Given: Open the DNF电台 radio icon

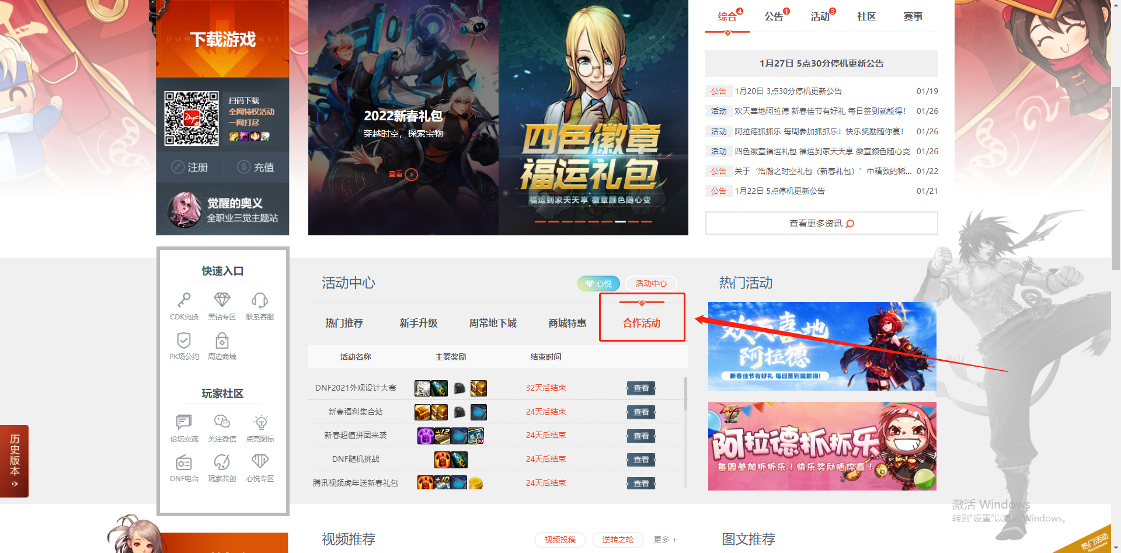Looking at the screenshot, I should 184,462.
